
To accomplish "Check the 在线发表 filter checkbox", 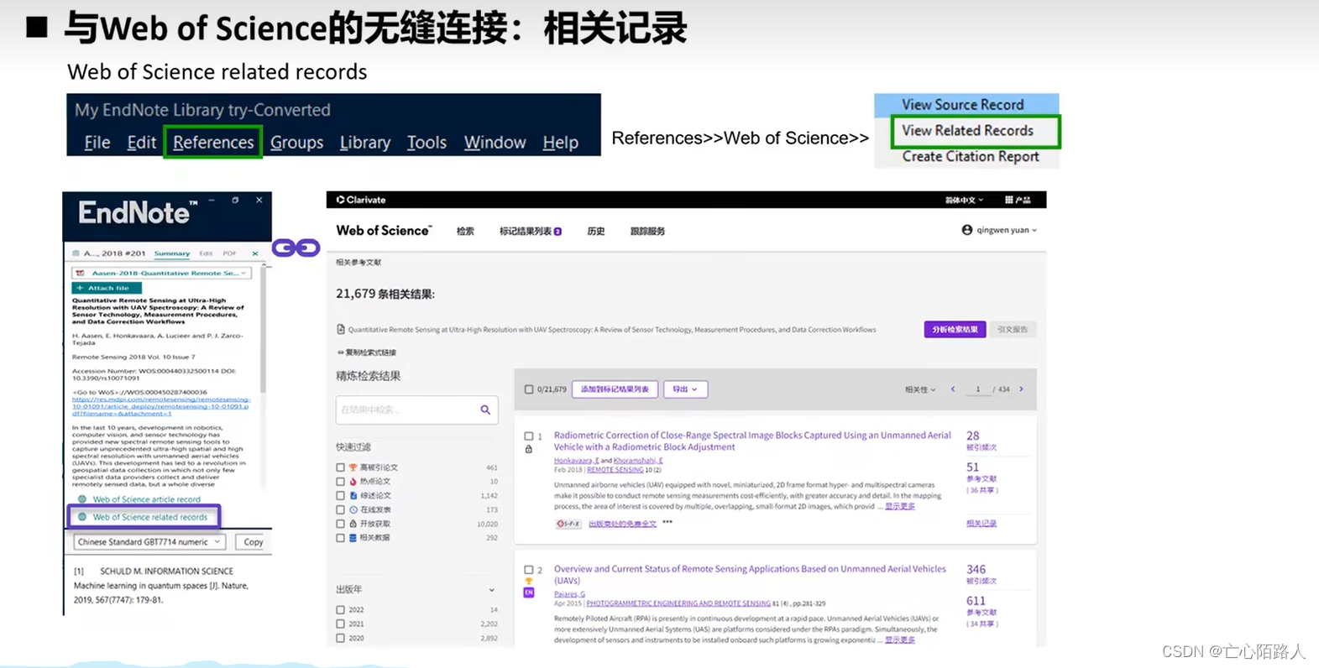I will (340, 509).
